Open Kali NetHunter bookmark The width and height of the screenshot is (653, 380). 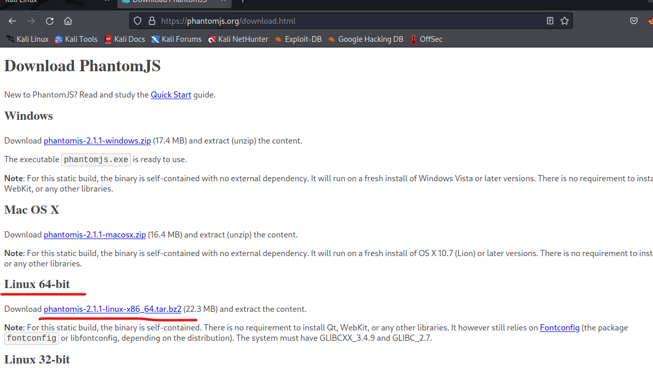click(x=238, y=39)
